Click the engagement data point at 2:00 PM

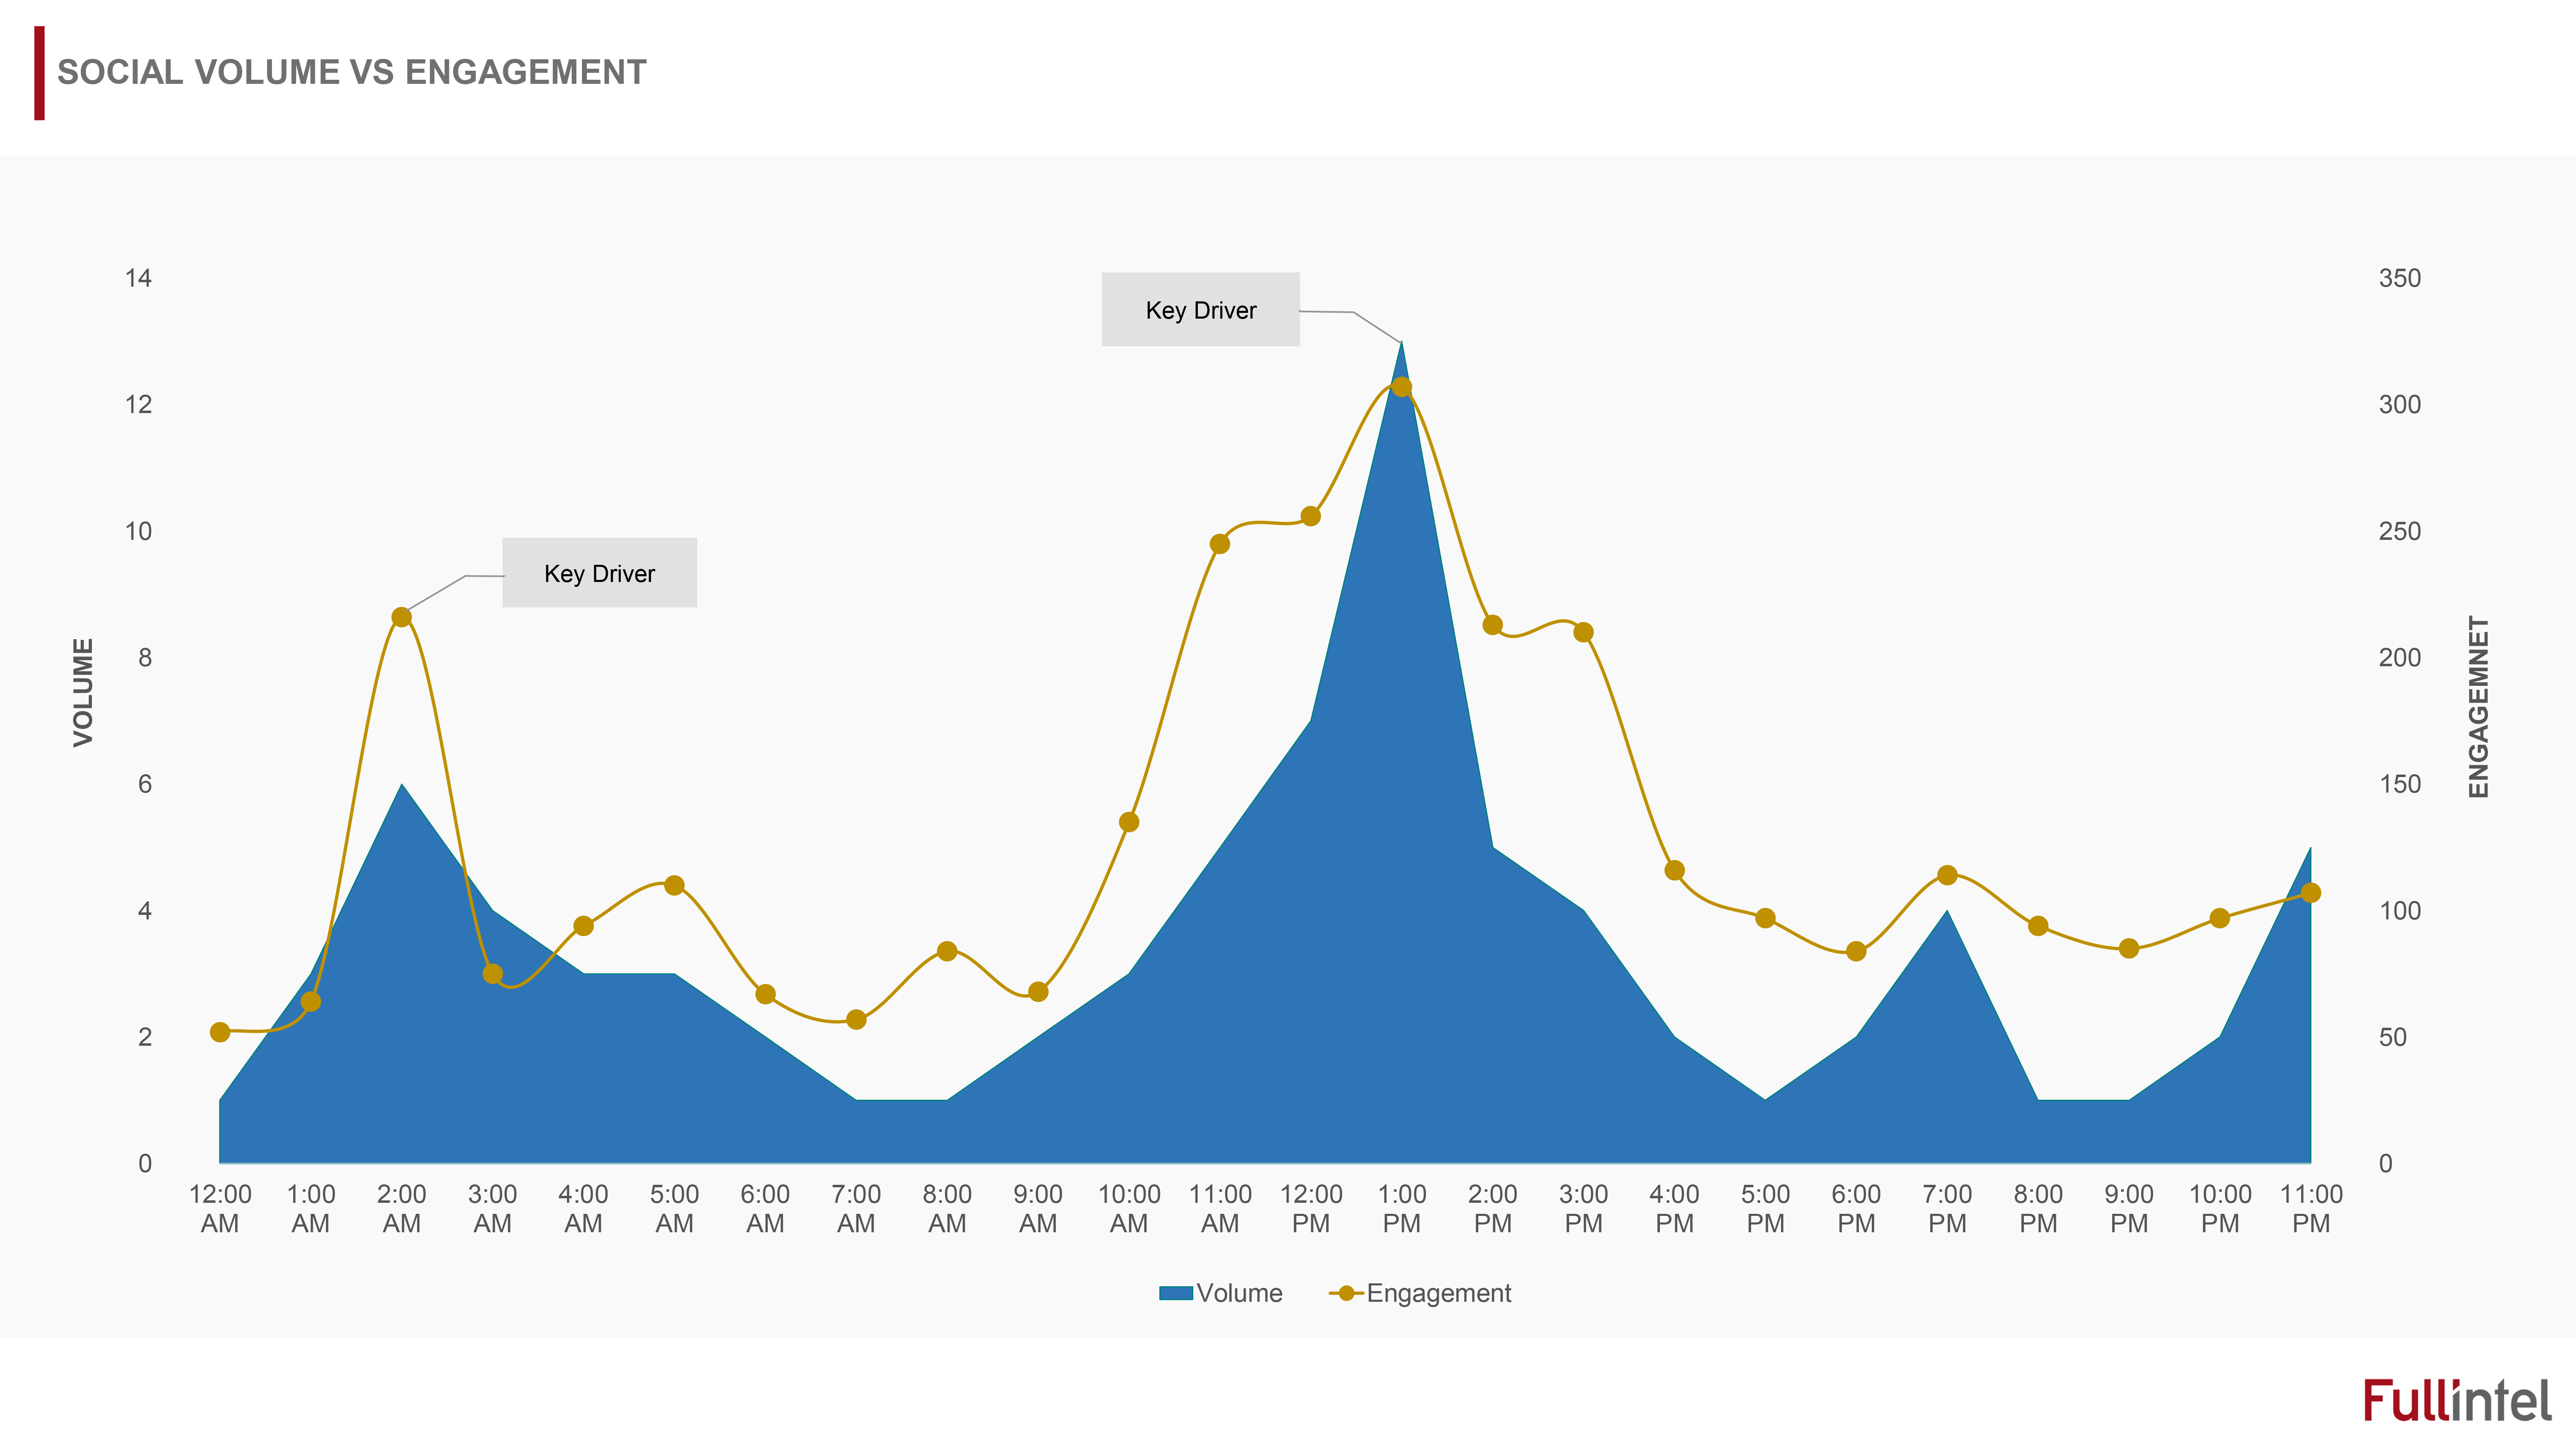click(1493, 625)
